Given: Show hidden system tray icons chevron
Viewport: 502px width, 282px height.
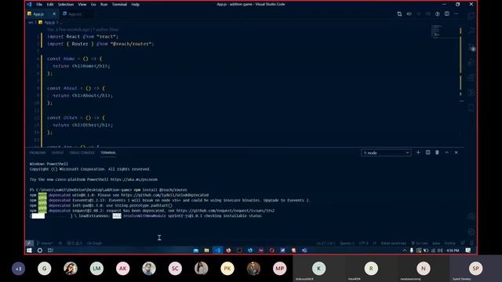Looking at the screenshot, I should click(x=405, y=251).
